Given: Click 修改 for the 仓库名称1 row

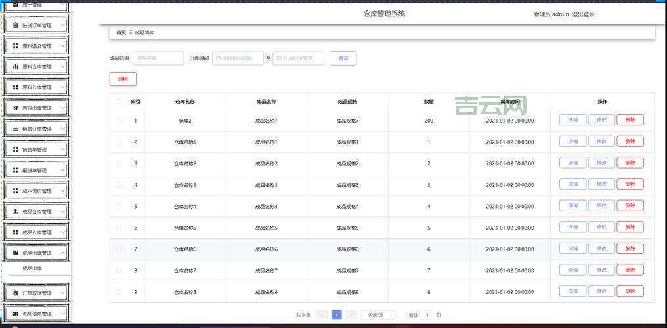Looking at the screenshot, I should 601,142.
